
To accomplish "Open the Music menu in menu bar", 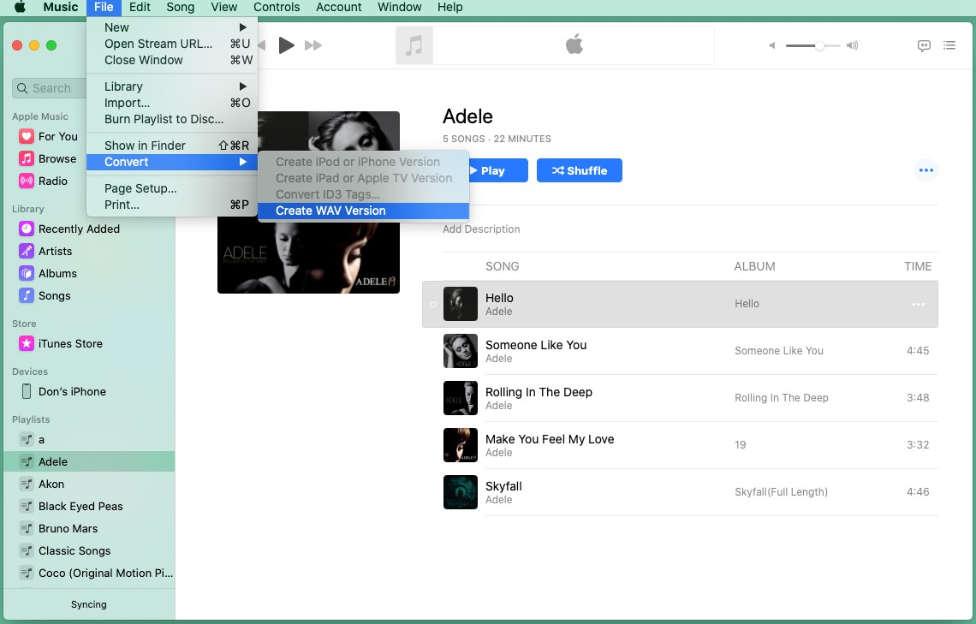I will [x=61, y=7].
